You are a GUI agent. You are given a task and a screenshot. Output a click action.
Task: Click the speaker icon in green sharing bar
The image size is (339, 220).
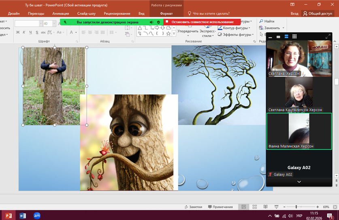(x=151, y=22)
